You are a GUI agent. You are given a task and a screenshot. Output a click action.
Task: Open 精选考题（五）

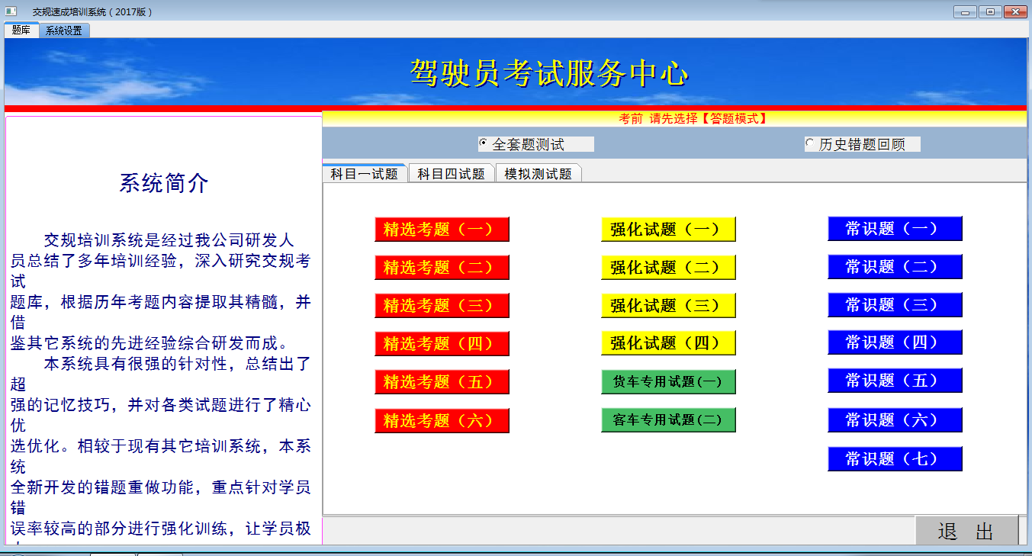[x=442, y=381]
